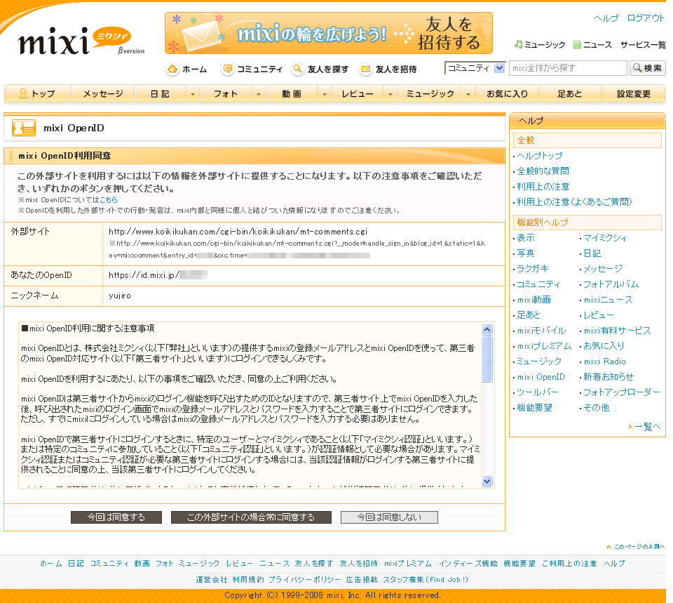Viewport: 673px width, 603px height.
Task: Click the 今回は同意しない button
Action: (x=389, y=517)
